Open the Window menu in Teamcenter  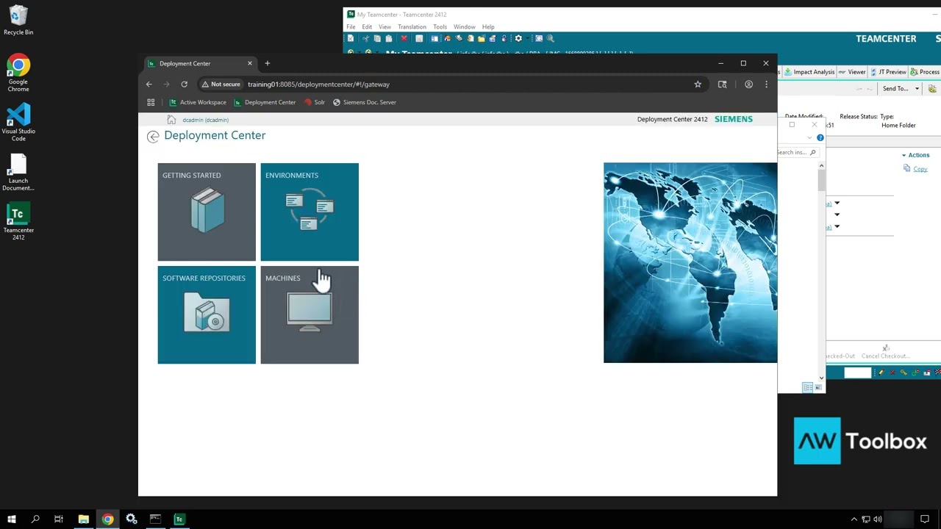464,26
